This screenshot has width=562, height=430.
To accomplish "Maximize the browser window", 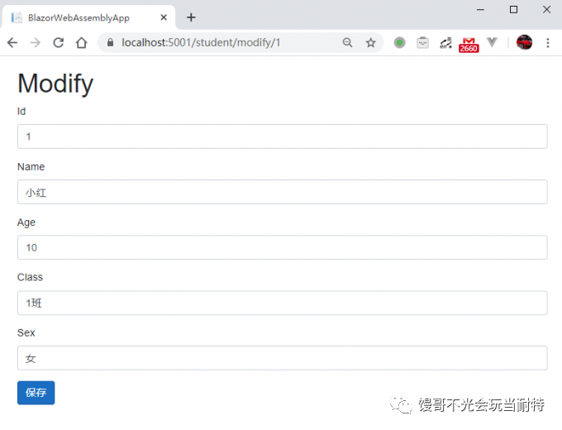I will [x=513, y=10].
